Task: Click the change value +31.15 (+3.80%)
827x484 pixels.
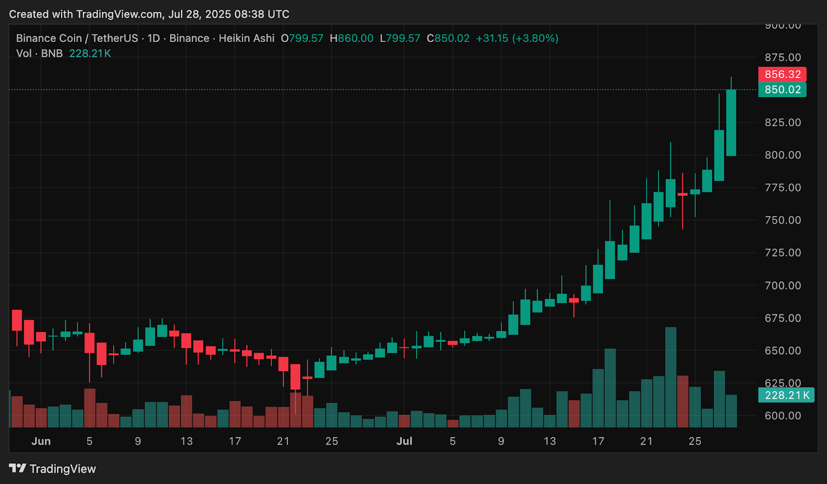Action: coord(517,38)
